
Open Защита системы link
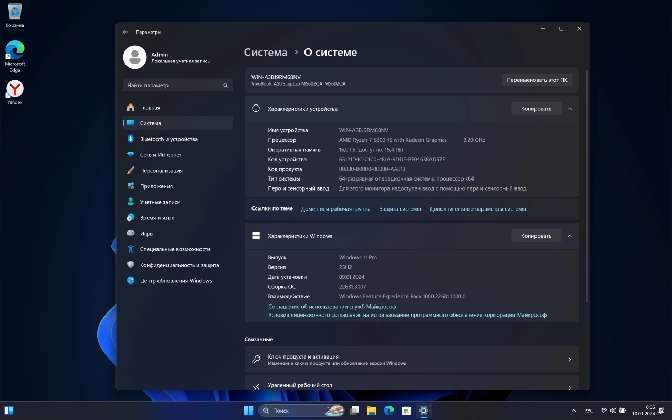coord(400,209)
